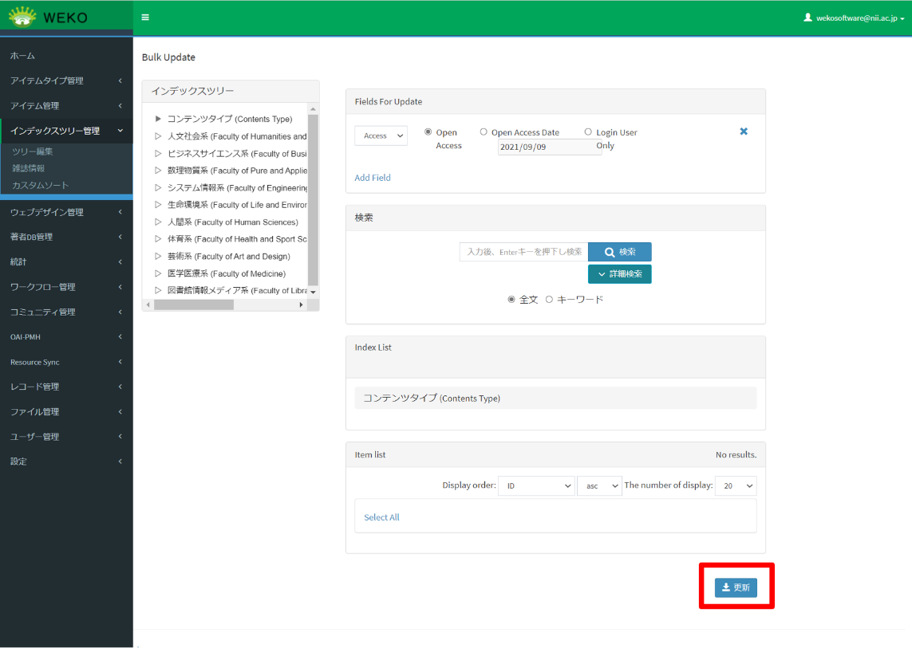Image resolution: width=912 pixels, height=648 pixels.
Task: Open ツリー編集 from the sidebar
Action: [34, 151]
